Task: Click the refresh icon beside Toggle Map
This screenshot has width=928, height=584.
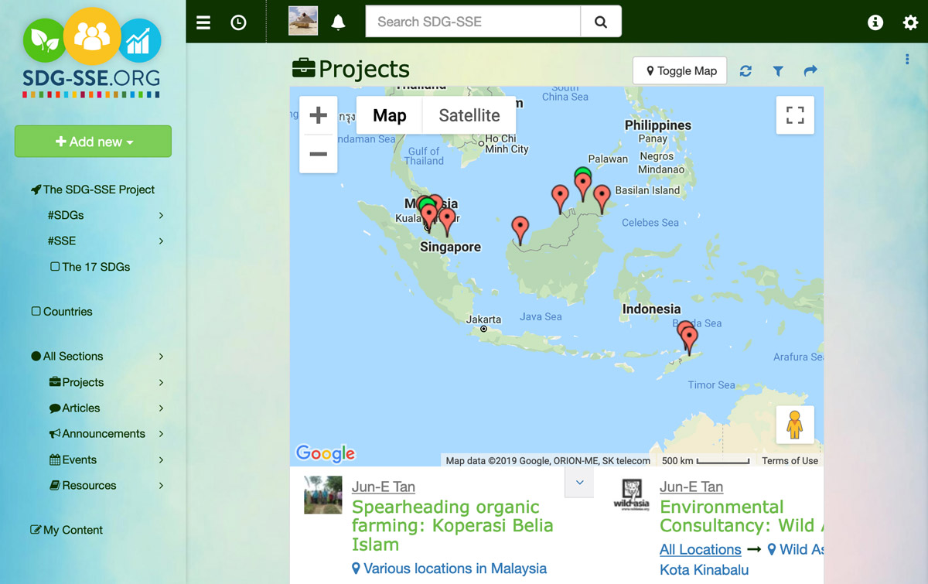Action: click(745, 71)
